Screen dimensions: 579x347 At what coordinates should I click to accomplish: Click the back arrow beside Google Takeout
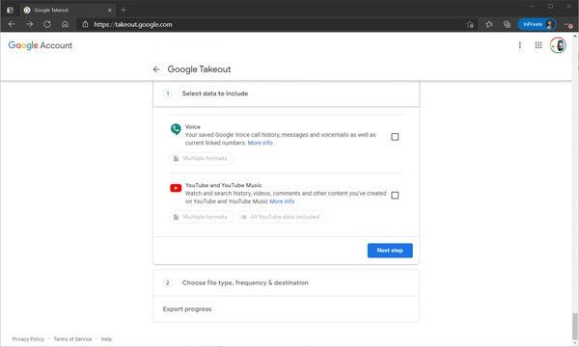click(156, 69)
